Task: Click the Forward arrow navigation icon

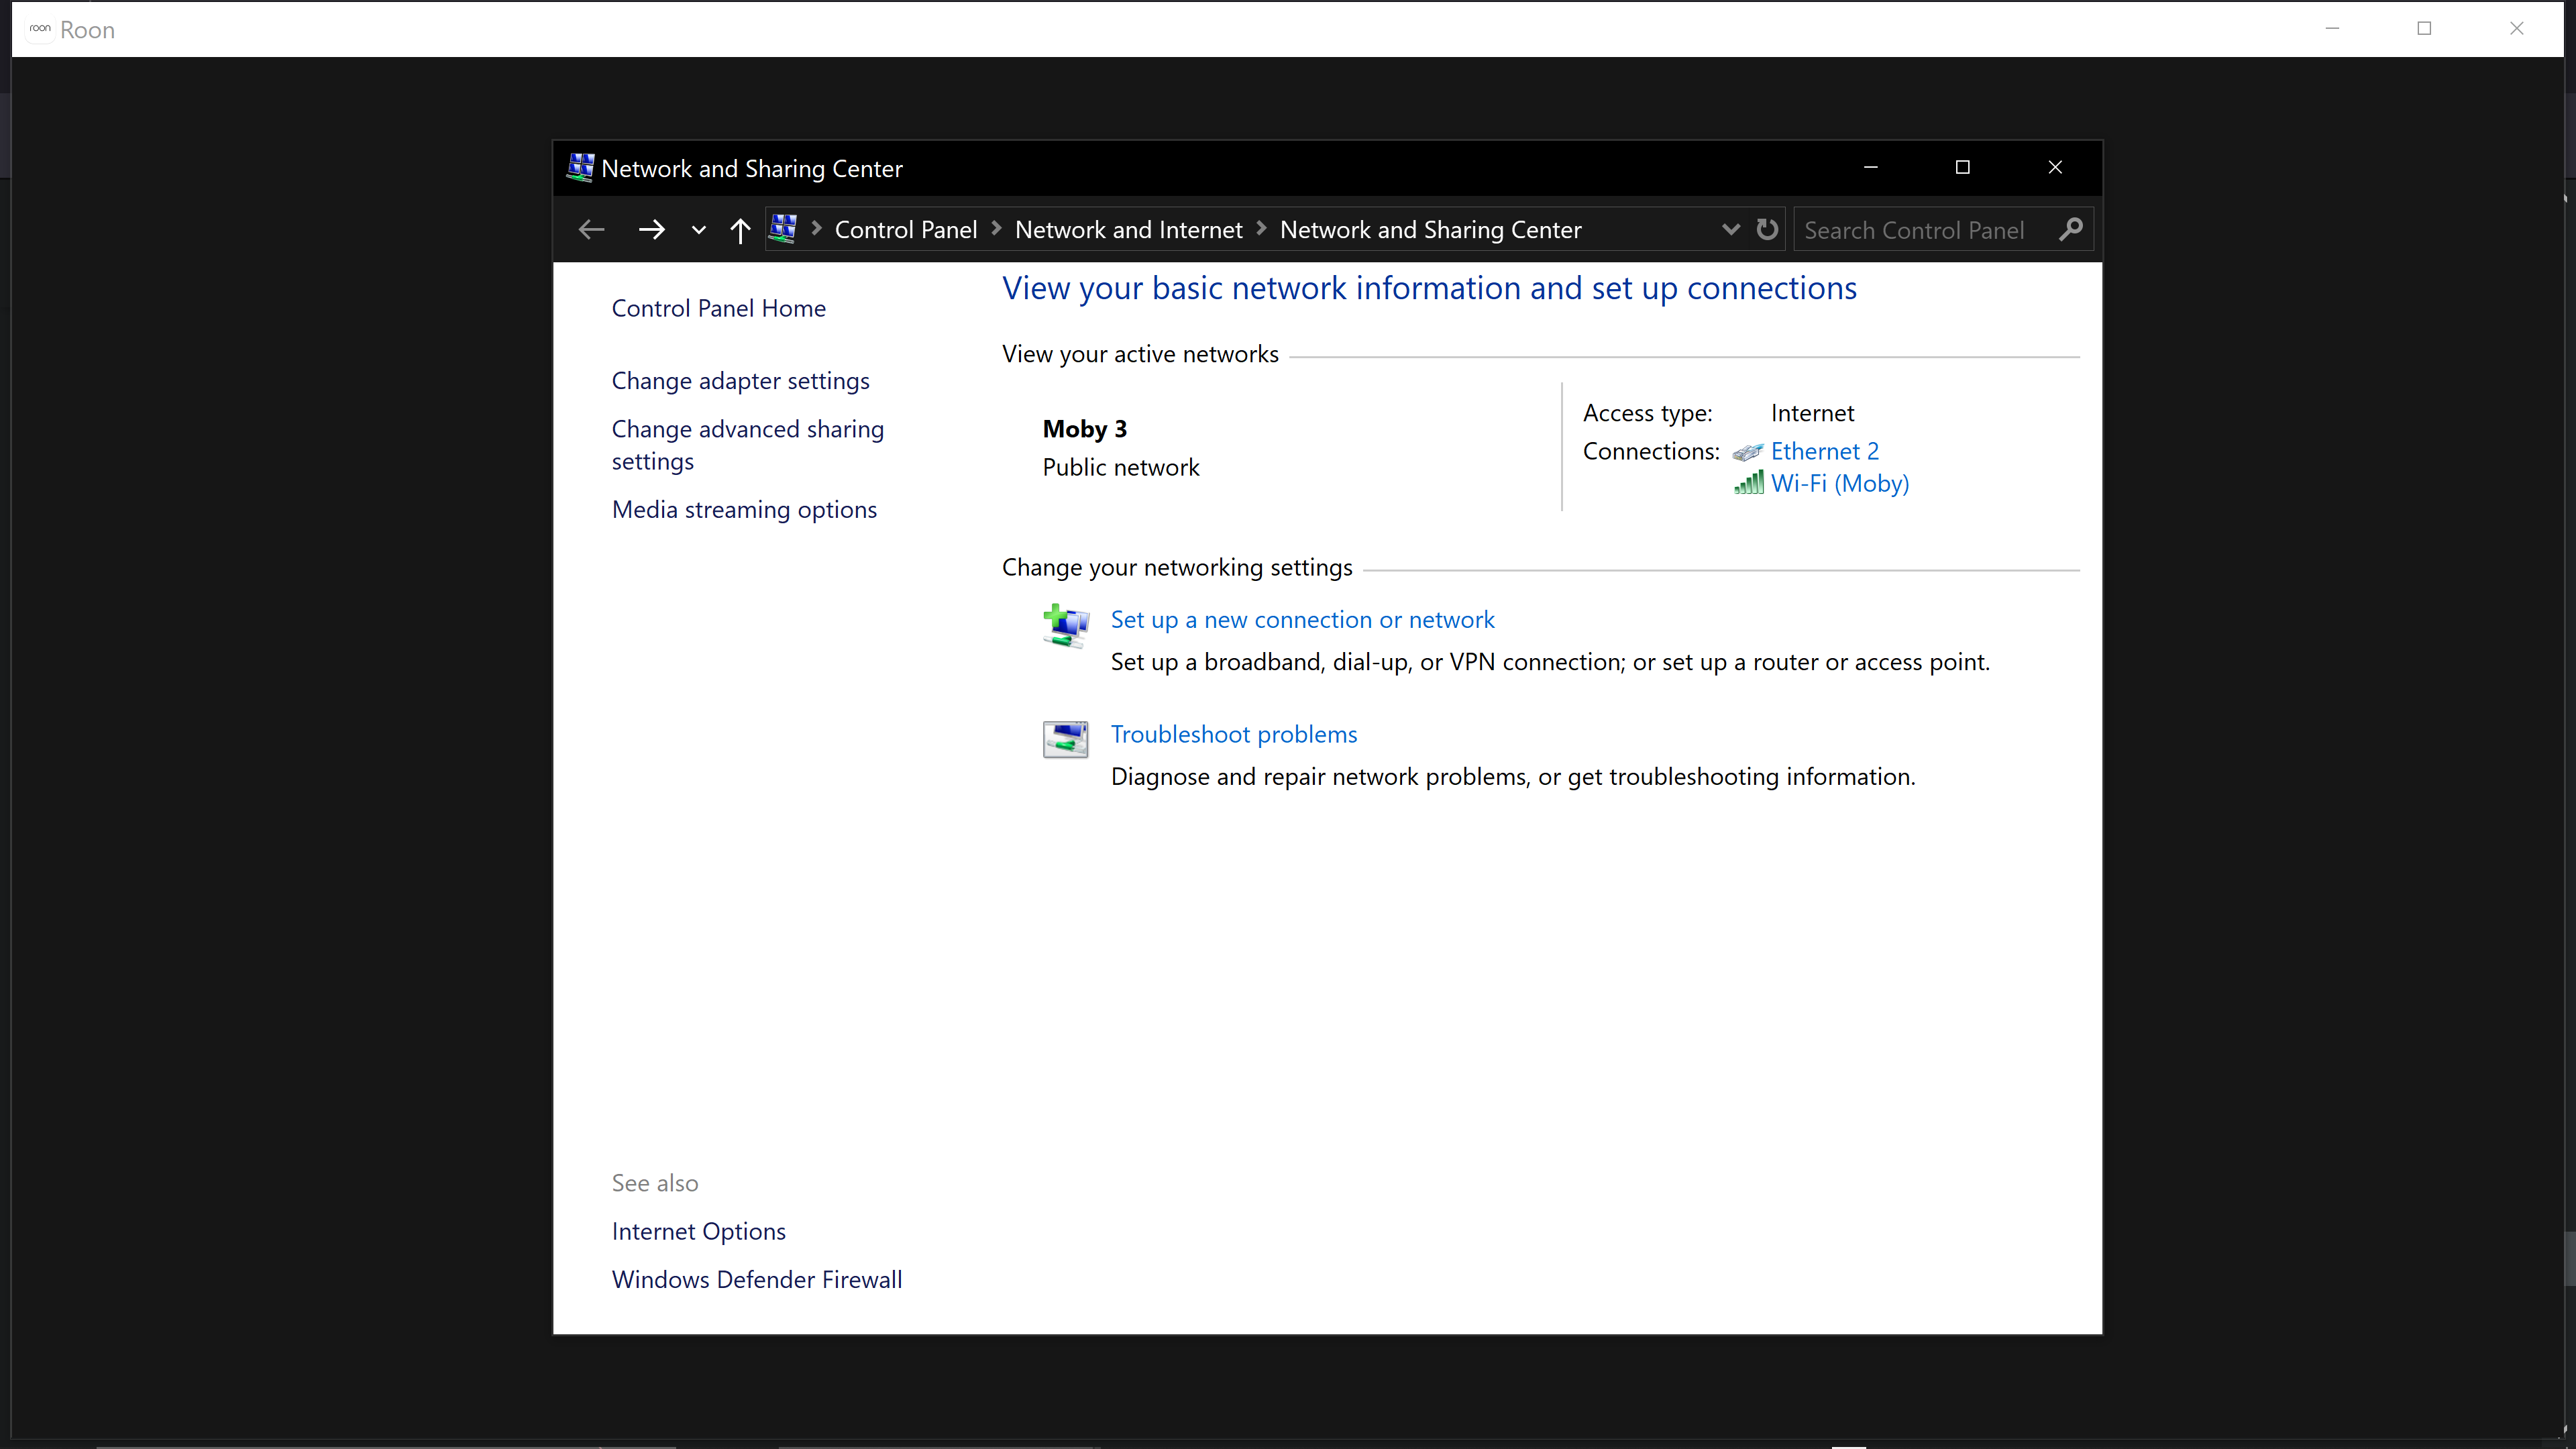Action: click(x=651, y=230)
